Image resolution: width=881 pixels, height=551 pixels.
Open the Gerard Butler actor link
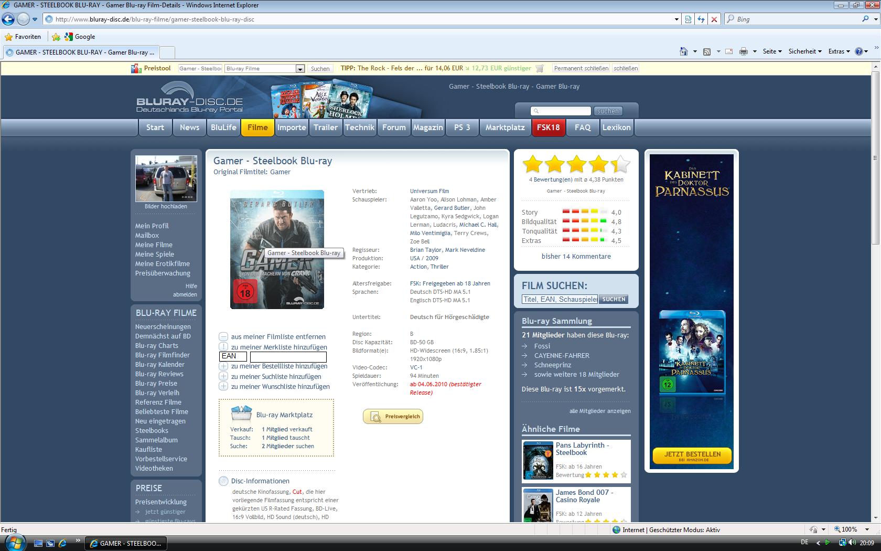point(452,208)
